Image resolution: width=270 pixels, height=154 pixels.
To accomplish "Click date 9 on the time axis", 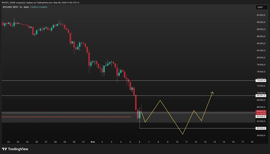I will 168,142.
